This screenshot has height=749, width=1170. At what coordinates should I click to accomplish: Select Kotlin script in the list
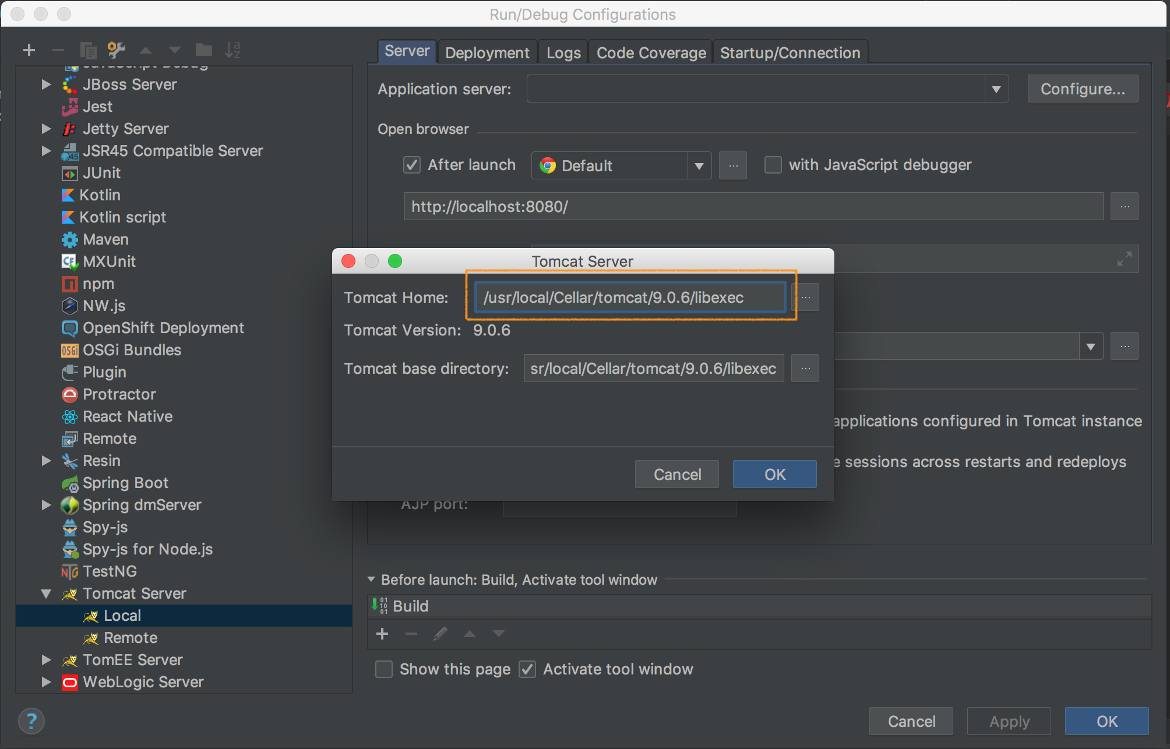pos(122,217)
